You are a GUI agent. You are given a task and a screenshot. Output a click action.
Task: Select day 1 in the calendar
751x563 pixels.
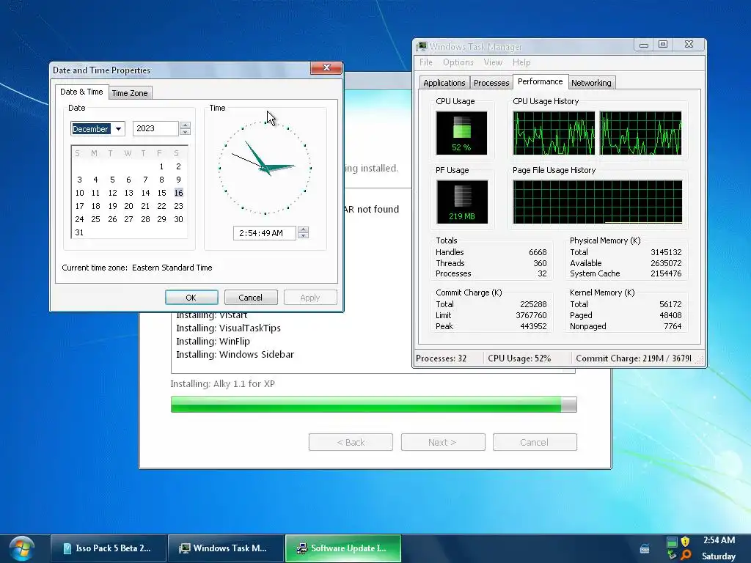[161, 166]
